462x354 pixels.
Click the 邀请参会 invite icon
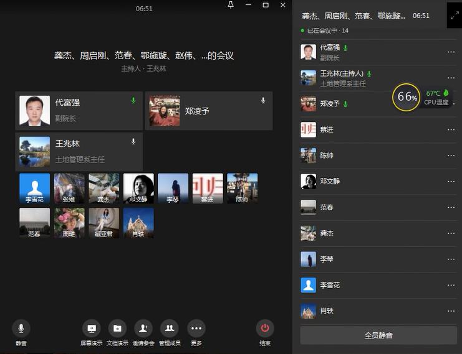143,328
